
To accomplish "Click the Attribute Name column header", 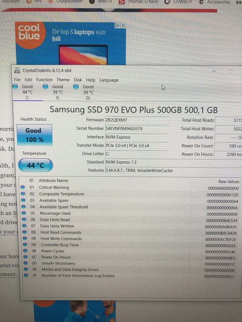I will pos(54,180).
